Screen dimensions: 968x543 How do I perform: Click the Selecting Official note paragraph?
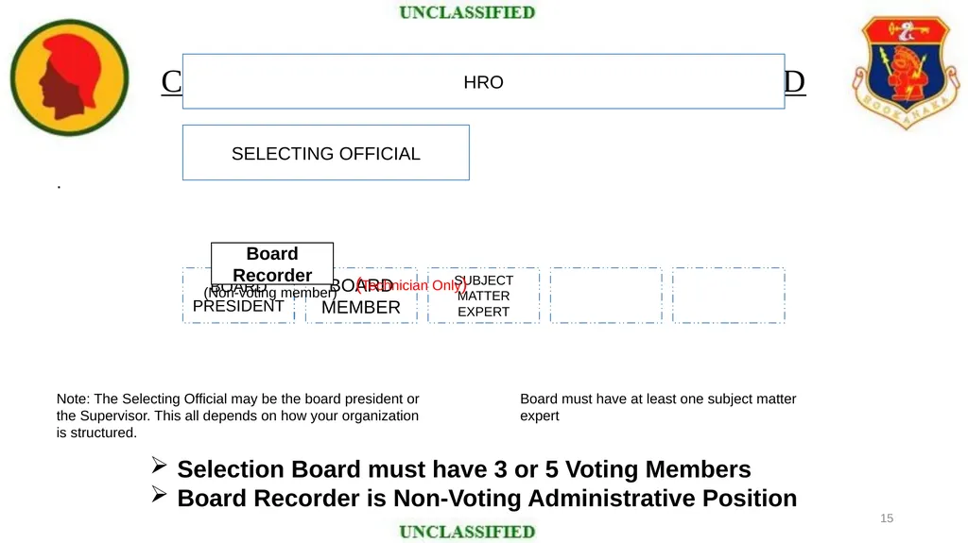(x=237, y=416)
